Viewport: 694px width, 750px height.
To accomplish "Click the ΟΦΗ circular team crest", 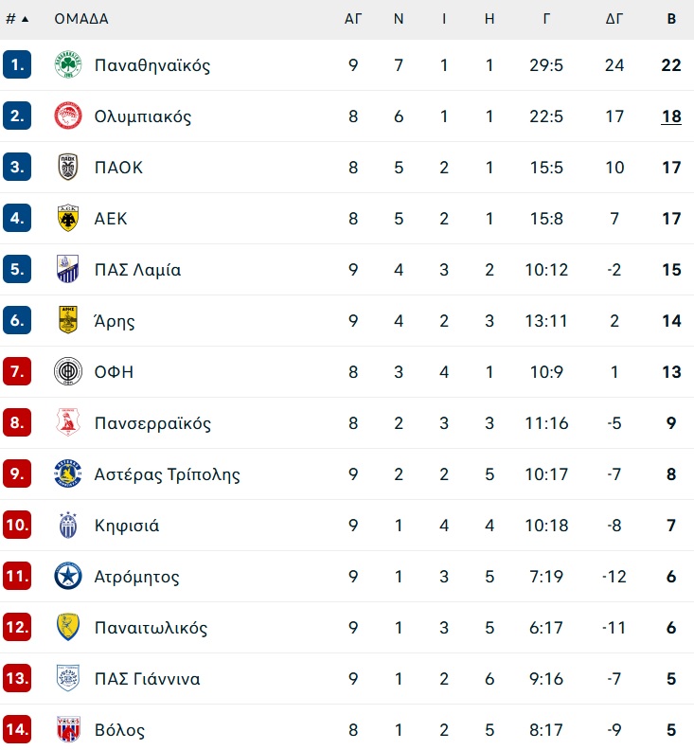I will pyautogui.click(x=68, y=371).
